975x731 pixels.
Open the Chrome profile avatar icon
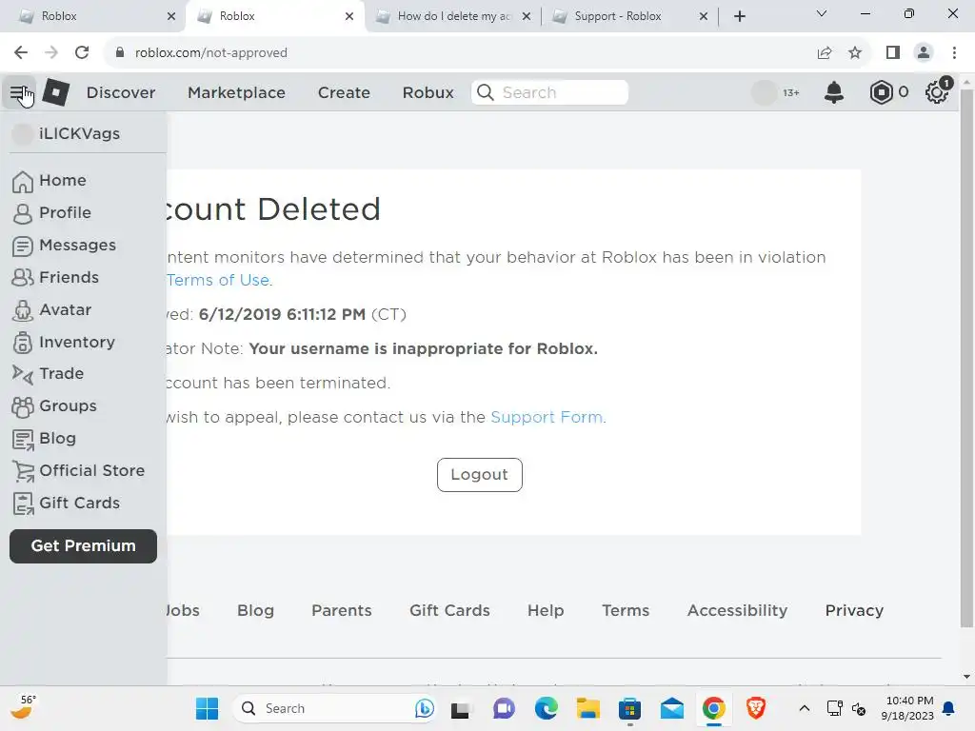tap(924, 53)
